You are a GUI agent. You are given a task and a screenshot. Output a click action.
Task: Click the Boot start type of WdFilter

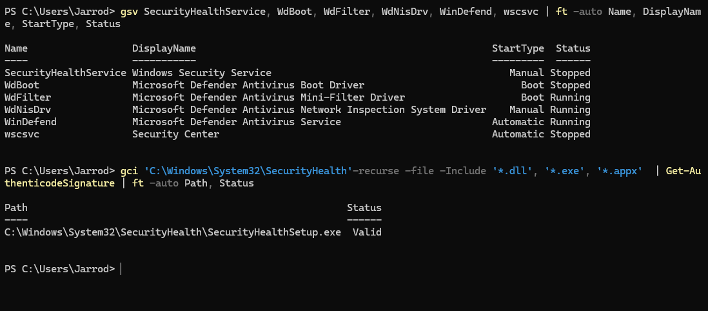coord(533,97)
